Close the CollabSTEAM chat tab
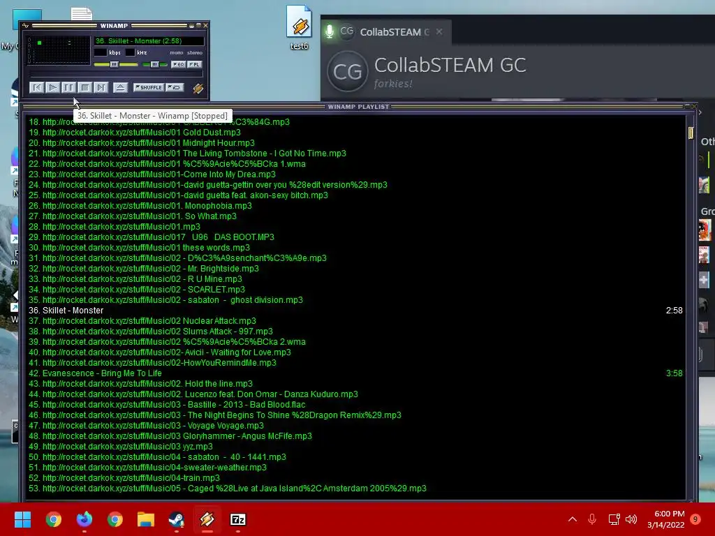The height and width of the screenshot is (536, 715). pyautogui.click(x=439, y=31)
